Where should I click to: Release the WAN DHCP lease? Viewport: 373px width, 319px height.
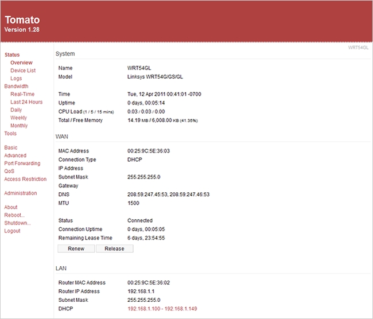(x=114, y=248)
